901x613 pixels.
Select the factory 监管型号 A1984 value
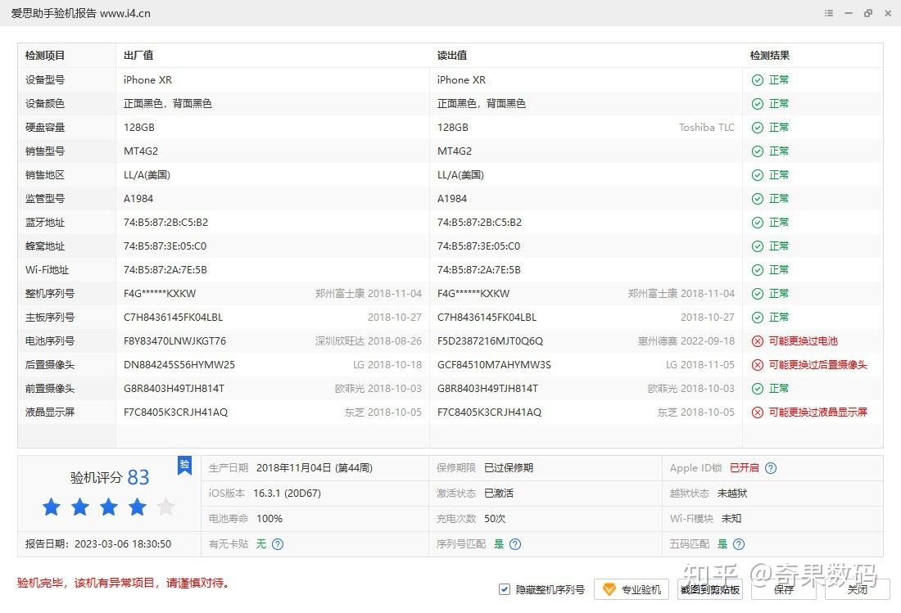138,199
